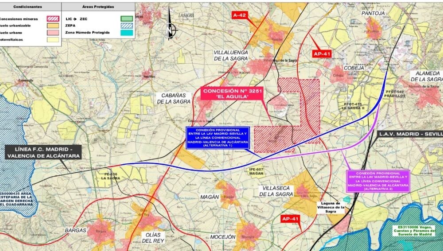Select the Áreas Protegidas legend header

coord(98,7)
